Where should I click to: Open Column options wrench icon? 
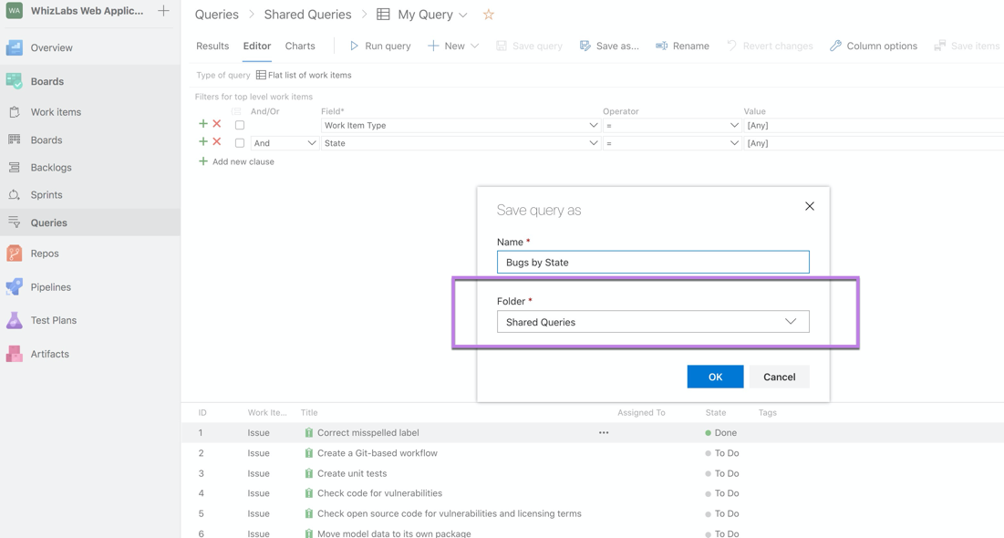point(835,46)
